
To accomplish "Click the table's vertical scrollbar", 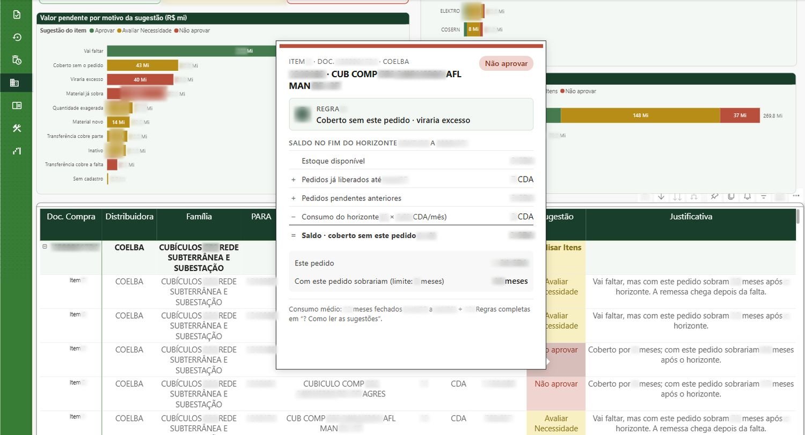I will pyautogui.click(x=798, y=216).
